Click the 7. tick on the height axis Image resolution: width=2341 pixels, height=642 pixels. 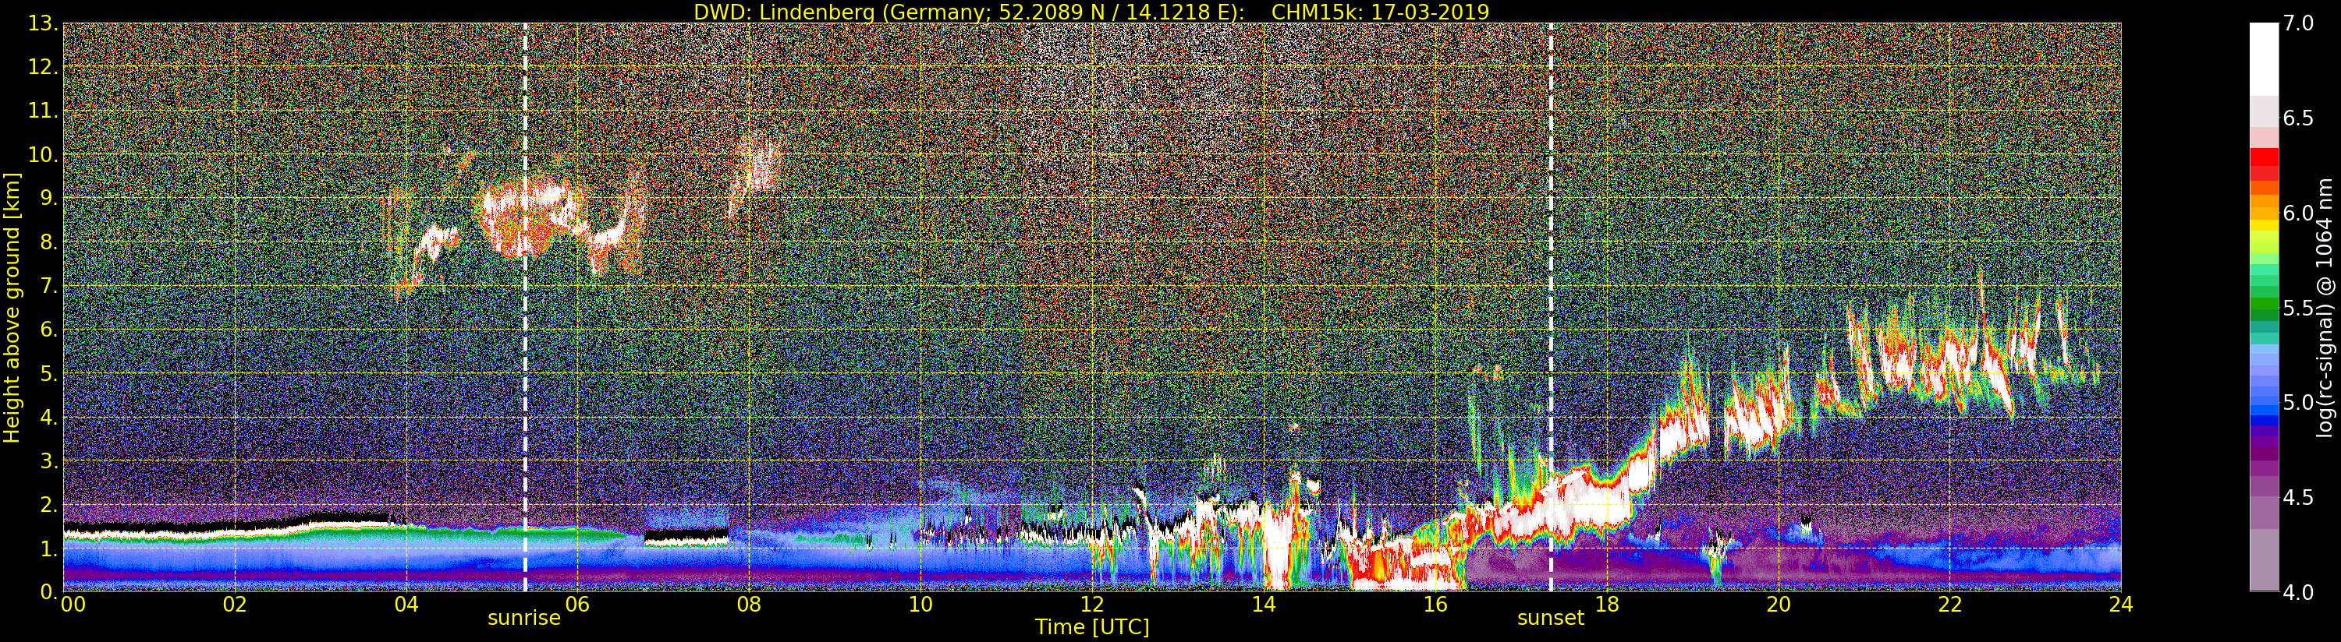click(x=49, y=286)
